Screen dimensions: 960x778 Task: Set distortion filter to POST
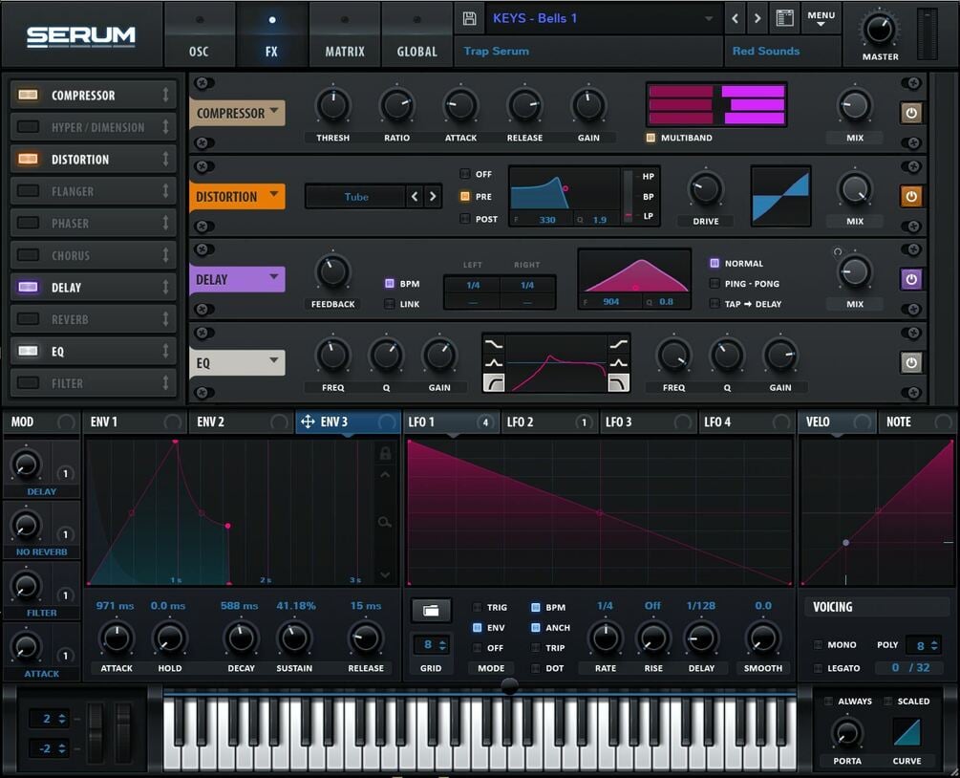pyautogui.click(x=464, y=219)
